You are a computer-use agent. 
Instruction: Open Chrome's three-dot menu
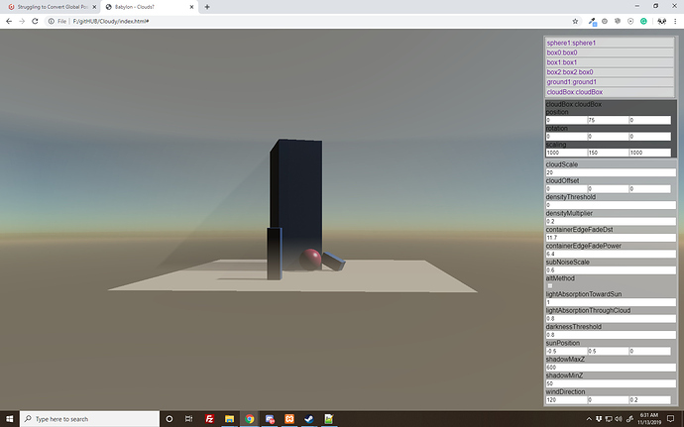(x=675, y=21)
